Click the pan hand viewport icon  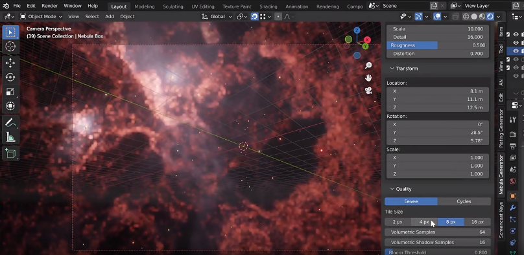(x=368, y=78)
